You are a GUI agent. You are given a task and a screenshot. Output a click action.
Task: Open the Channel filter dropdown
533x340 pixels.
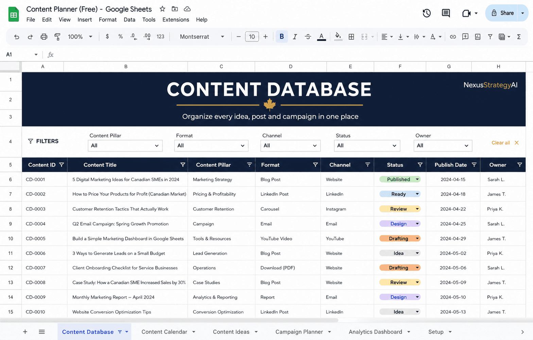[290, 145]
